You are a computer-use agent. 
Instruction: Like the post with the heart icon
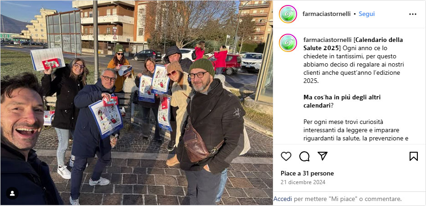(286, 156)
